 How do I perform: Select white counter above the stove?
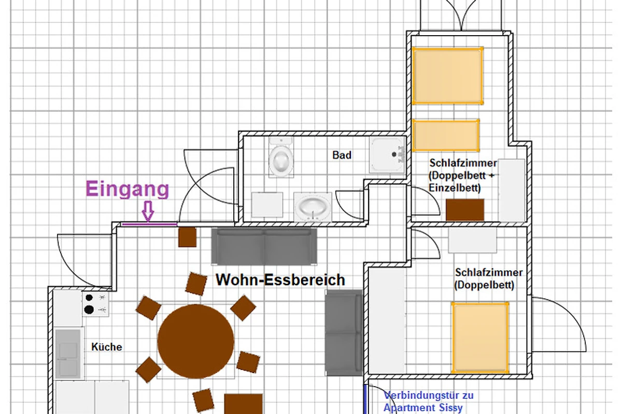(68, 308)
